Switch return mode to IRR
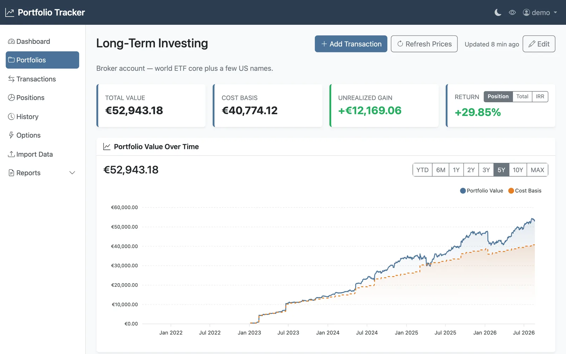Image resolution: width=566 pixels, height=354 pixels. [x=540, y=97]
